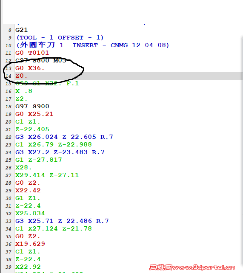This screenshot has width=243, height=273.
Task: Click line 'G3 X27.2 Z-23.483 R.7'
Action: (60, 152)
